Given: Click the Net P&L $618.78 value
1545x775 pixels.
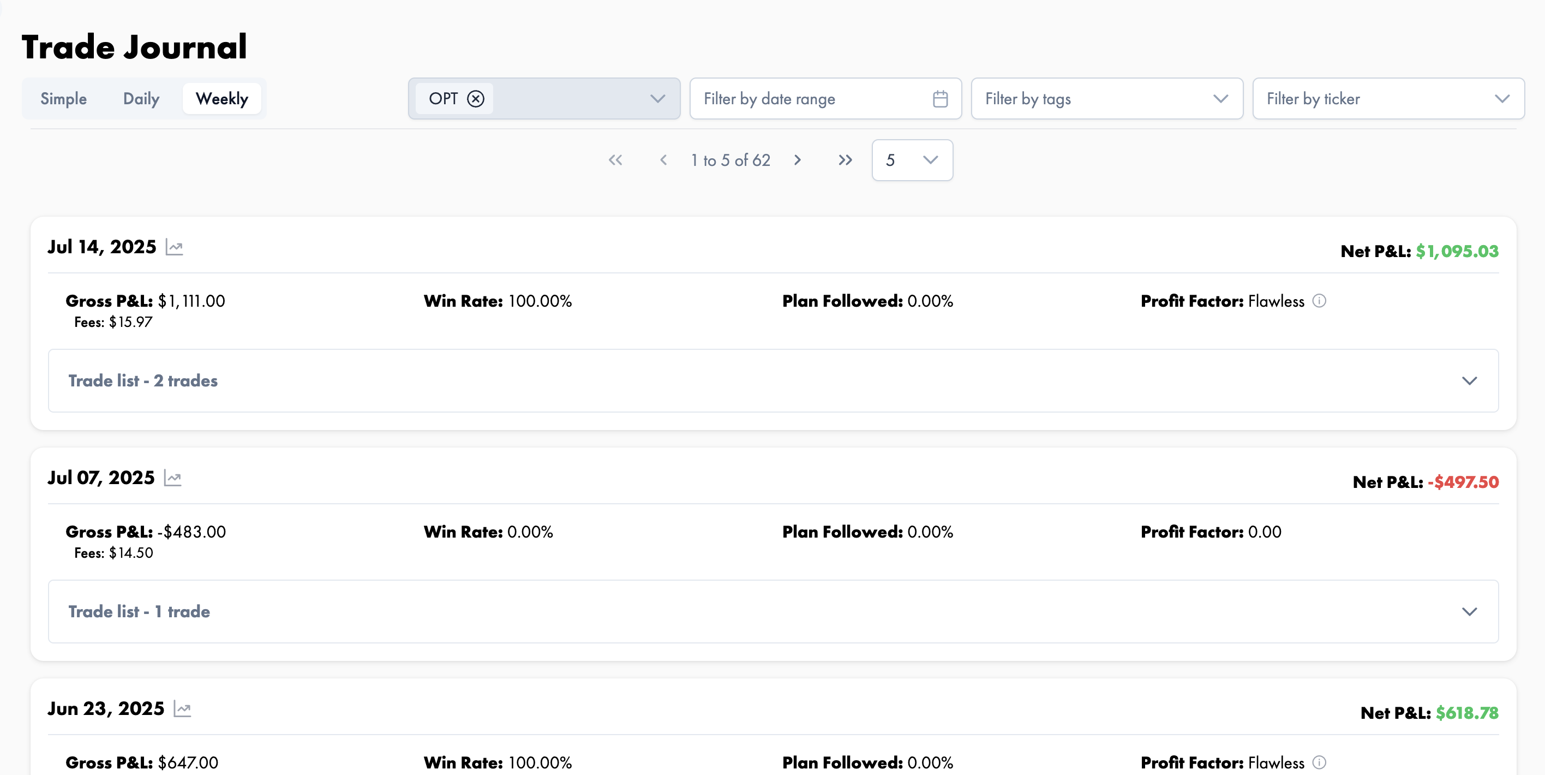Looking at the screenshot, I should pyautogui.click(x=1467, y=713).
